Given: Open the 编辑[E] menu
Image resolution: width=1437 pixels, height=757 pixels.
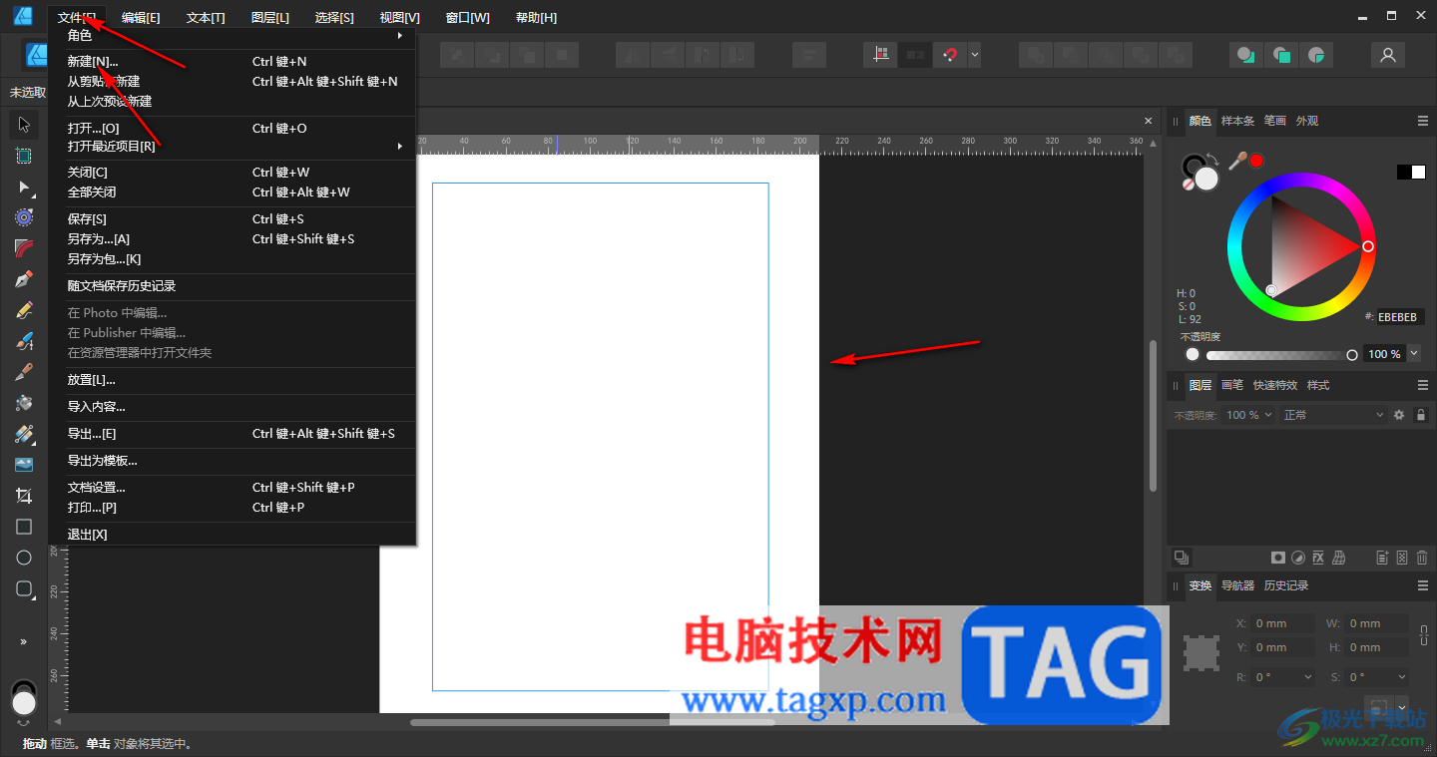Looking at the screenshot, I should click(141, 18).
